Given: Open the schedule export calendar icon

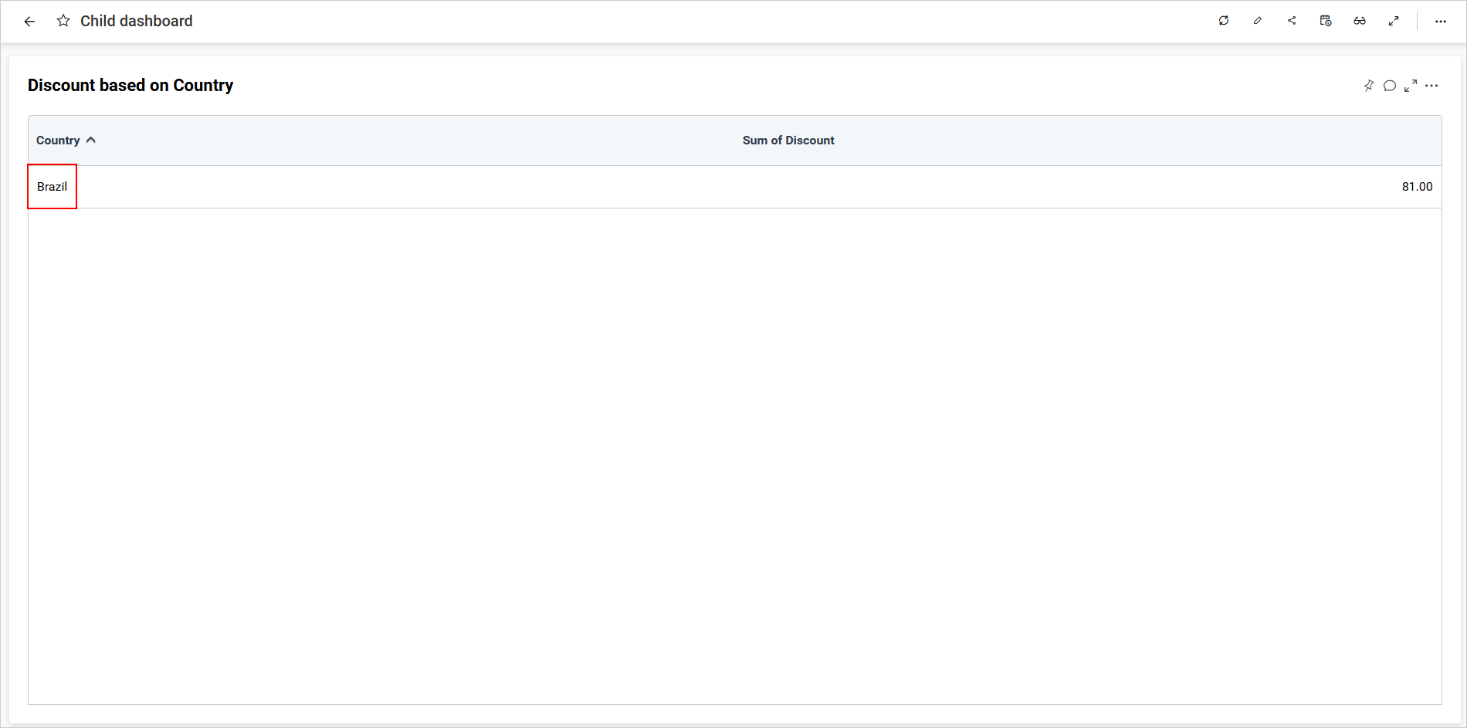Looking at the screenshot, I should click(1326, 21).
